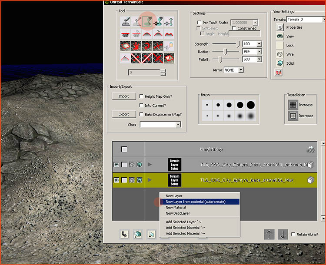326x265 pixels.
Task: Open the Mirror dropdown
Action: tap(240, 70)
